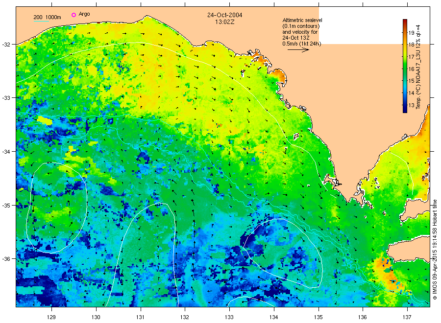Click the '19' value on temperature scale

click(x=412, y=33)
